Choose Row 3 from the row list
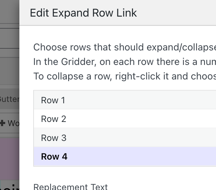 [x=54, y=138]
